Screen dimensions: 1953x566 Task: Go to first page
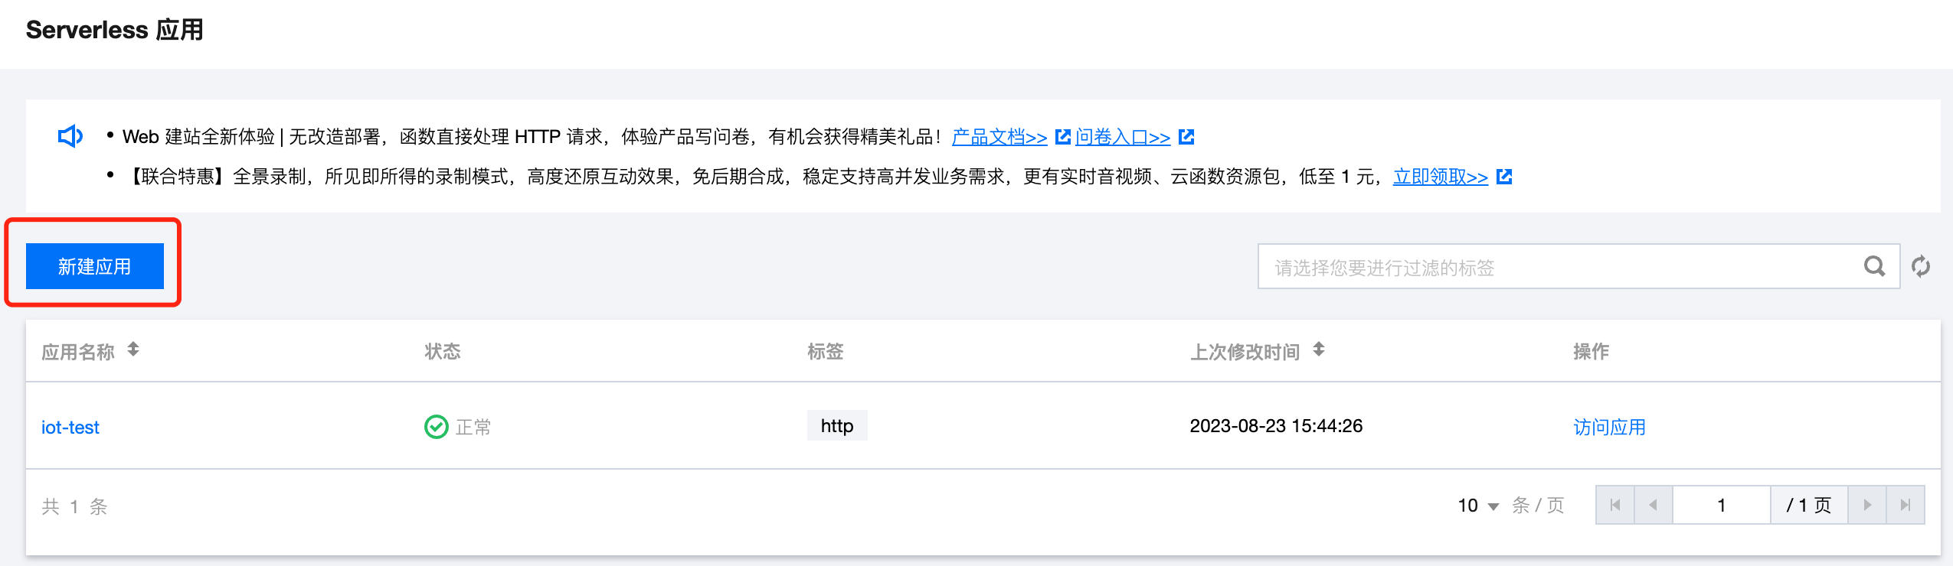coord(1615,505)
